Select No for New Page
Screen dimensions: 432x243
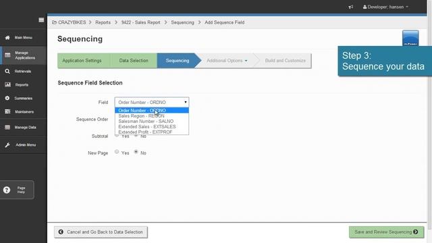[x=136, y=151]
